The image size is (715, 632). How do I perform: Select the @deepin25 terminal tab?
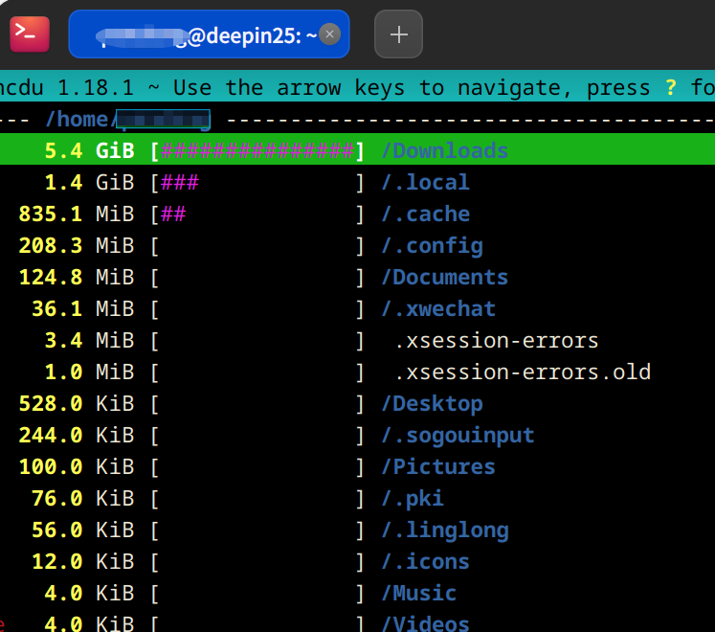pos(209,34)
